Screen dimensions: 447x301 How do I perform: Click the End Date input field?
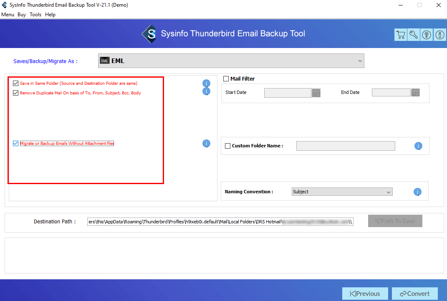(x=391, y=92)
